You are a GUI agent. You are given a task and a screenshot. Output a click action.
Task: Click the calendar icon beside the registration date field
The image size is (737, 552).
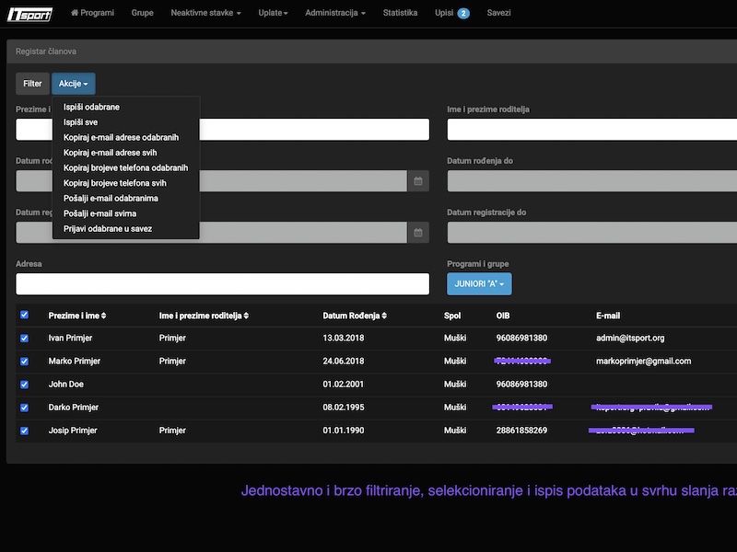tap(418, 233)
